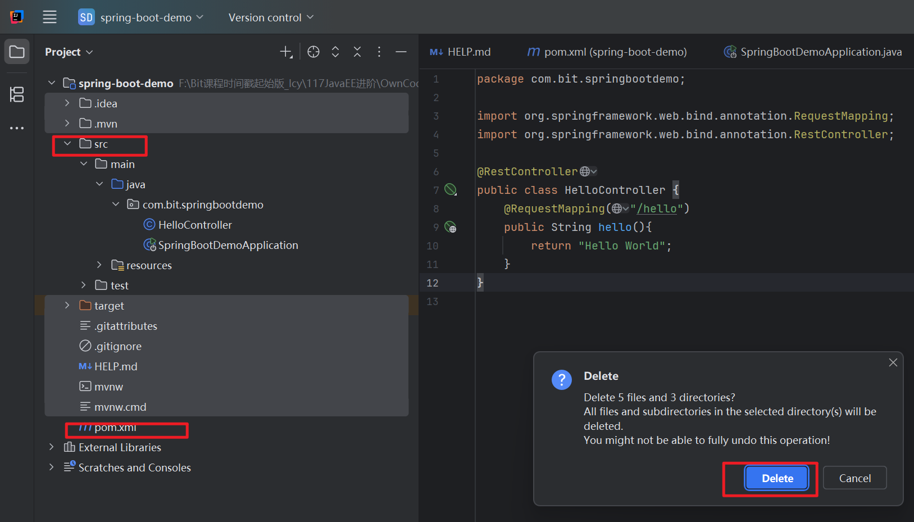Collapse the main folder chevron
This screenshot has width=914, height=522.
click(x=84, y=164)
